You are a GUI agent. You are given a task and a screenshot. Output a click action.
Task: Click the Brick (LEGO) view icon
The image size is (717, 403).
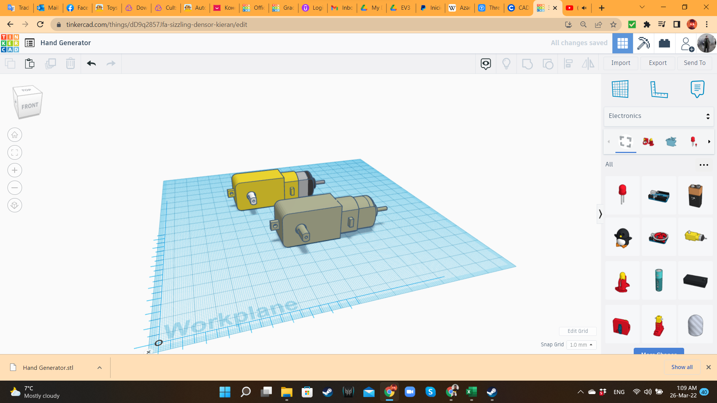pyautogui.click(x=665, y=43)
